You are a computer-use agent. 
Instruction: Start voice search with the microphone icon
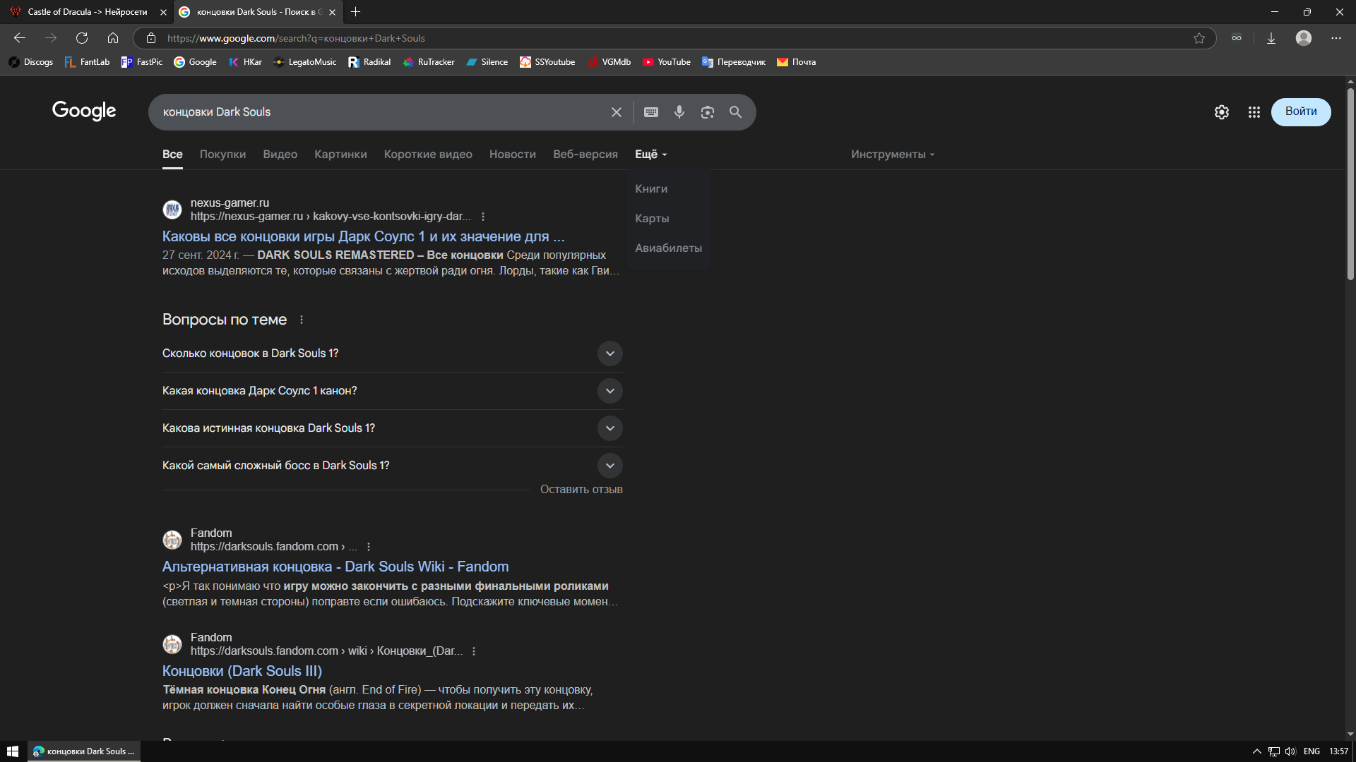coord(679,112)
